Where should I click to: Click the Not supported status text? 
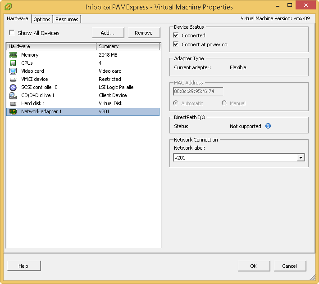tap(246, 126)
